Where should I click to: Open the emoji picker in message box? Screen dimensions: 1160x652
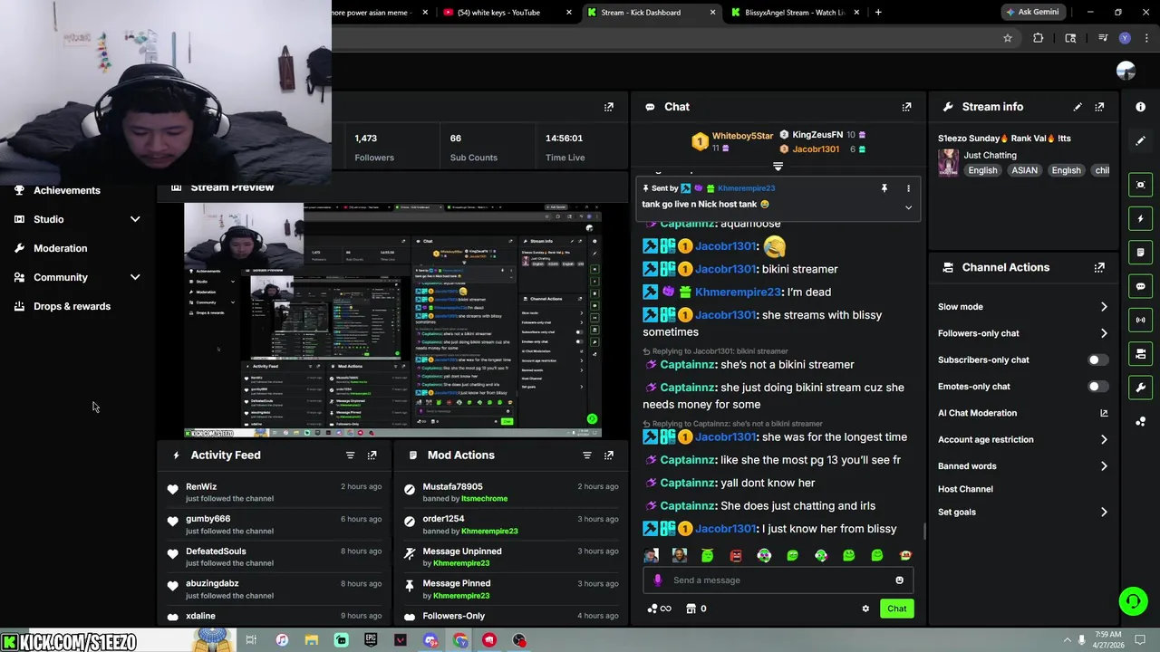(x=899, y=580)
